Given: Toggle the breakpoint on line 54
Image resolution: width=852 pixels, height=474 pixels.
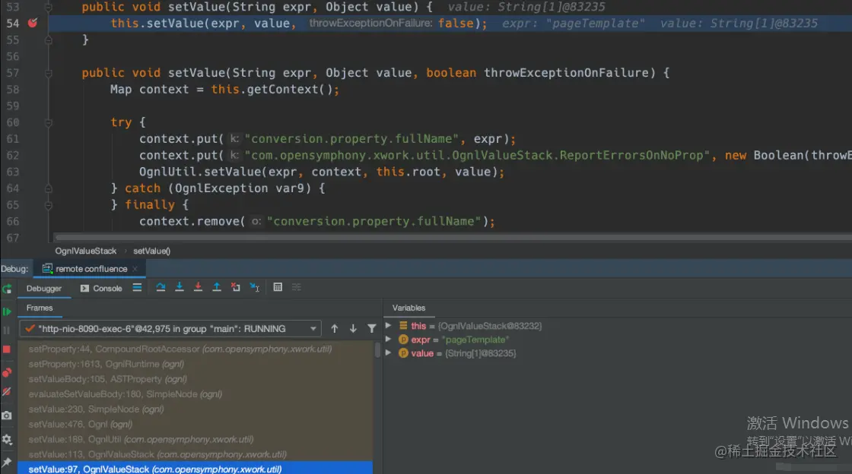Looking at the screenshot, I should point(33,23).
